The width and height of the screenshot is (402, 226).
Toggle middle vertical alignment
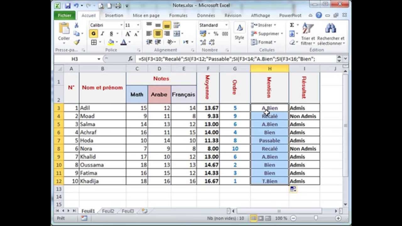(x=158, y=25)
